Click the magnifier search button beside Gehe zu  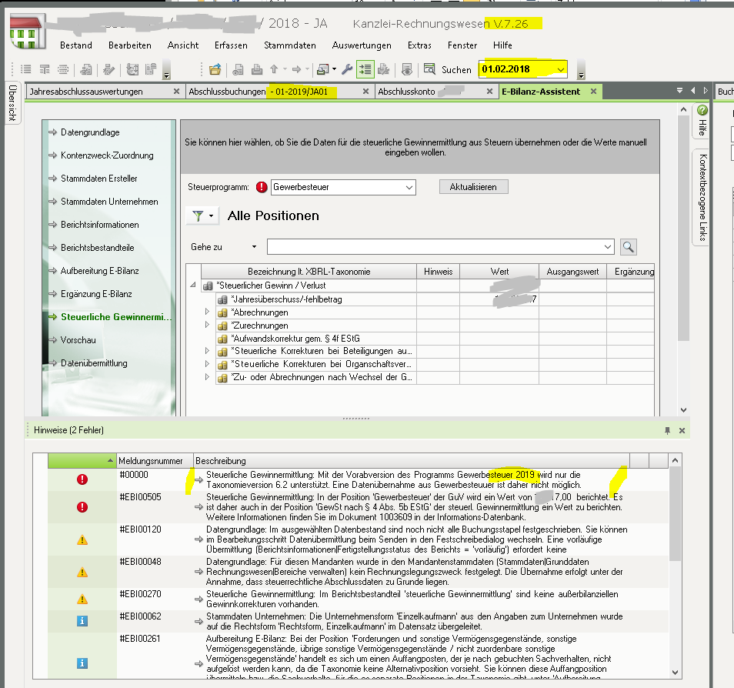[x=628, y=247]
